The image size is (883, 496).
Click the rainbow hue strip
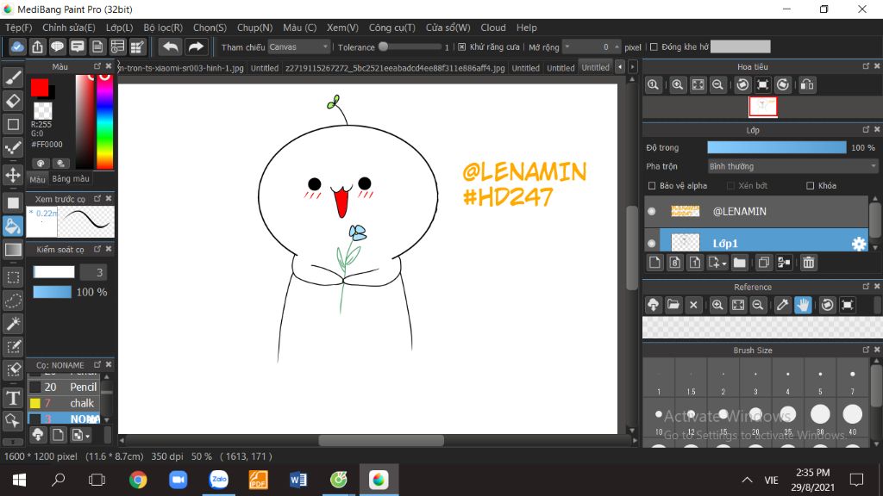click(x=104, y=121)
